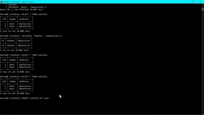Click the window title "XAMPP for Windows - mysql -u root -p"
The height and width of the screenshot is (115, 204).
pos(19,2)
